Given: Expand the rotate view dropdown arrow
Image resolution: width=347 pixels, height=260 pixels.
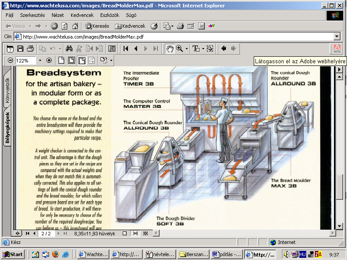Looking at the screenshot, I should click(x=111, y=60).
